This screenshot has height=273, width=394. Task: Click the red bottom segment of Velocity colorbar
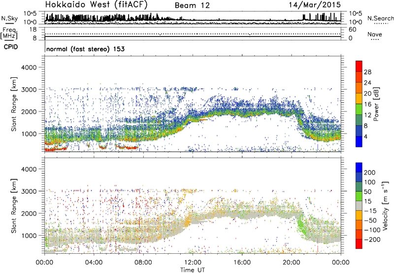click(x=359, y=244)
